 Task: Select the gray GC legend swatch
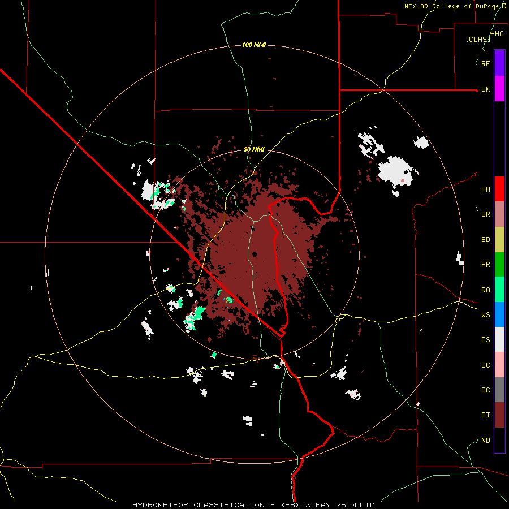coord(499,390)
